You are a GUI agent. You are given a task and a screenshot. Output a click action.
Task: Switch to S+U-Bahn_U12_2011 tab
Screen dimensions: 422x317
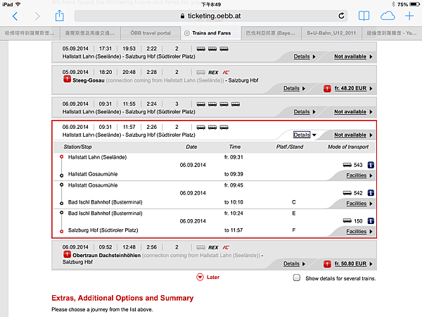click(x=331, y=33)
